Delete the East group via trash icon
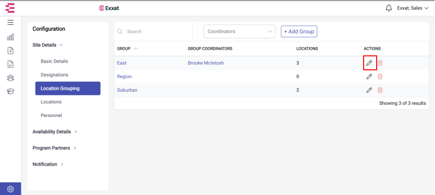The height and width of the screenshot is (195, 435). pos(380,63)
